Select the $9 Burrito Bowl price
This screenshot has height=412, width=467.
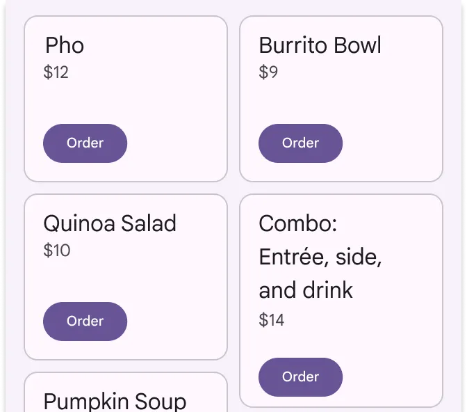[268, 72]
